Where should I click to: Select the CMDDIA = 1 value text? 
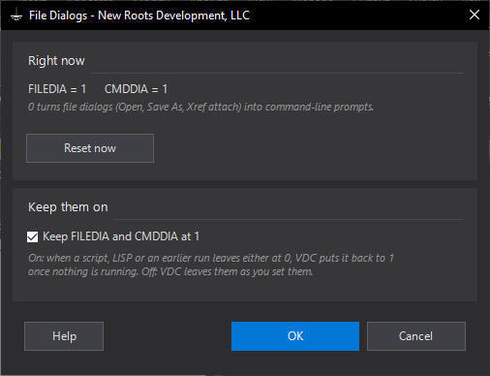point(136,89)
